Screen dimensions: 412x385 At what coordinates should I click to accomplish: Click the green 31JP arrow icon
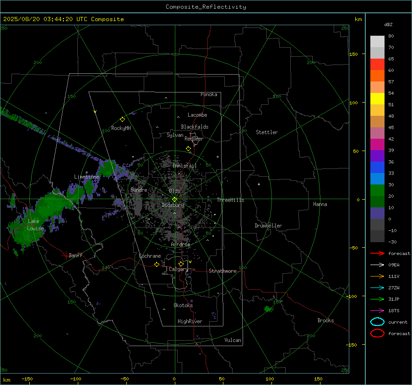(x=377, y=299)
